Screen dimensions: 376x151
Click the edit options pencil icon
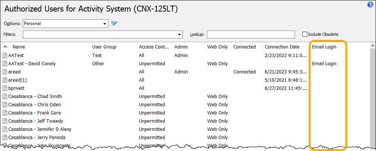click(x=114, y=23)
